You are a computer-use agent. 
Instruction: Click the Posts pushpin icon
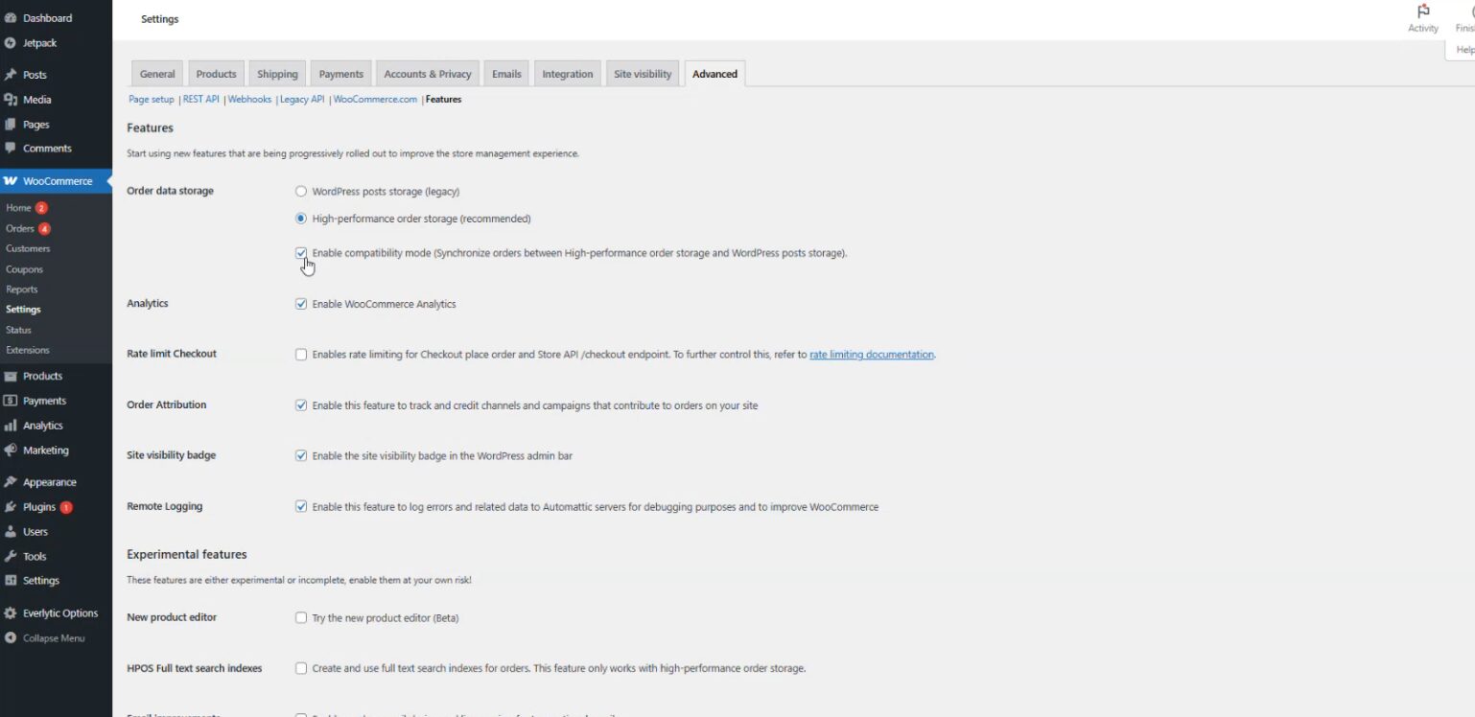(10, 75)
